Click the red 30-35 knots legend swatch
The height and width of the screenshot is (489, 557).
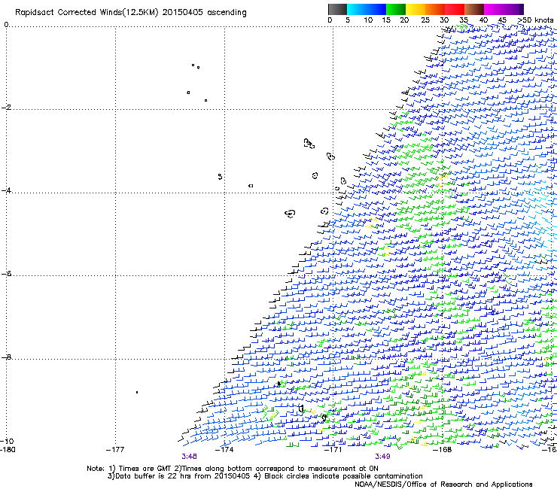[x=455, y=9]
